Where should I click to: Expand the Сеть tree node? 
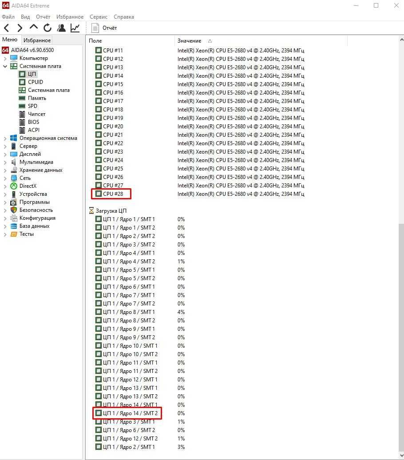coord(5,178)
